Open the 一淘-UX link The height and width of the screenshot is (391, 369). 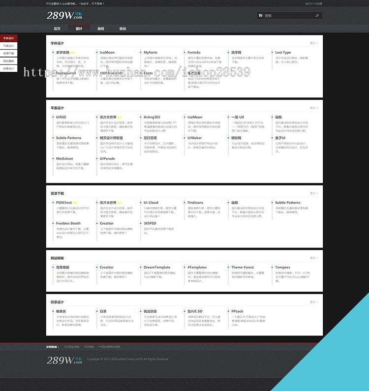[238, 117]
